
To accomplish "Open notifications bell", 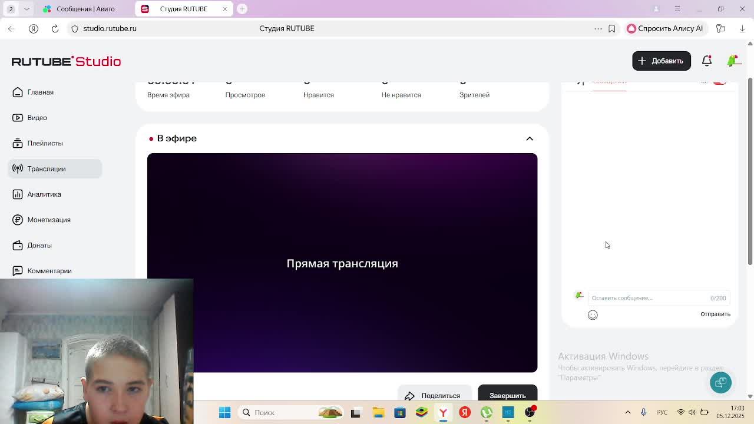I will (707, 61).
